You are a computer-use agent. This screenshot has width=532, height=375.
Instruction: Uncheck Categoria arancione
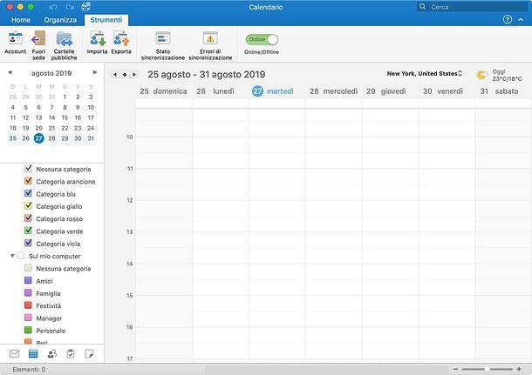pyautogui.click(x=28, y=181)
